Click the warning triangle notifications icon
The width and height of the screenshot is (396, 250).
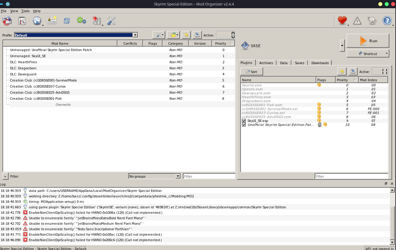tap(357, 21)
